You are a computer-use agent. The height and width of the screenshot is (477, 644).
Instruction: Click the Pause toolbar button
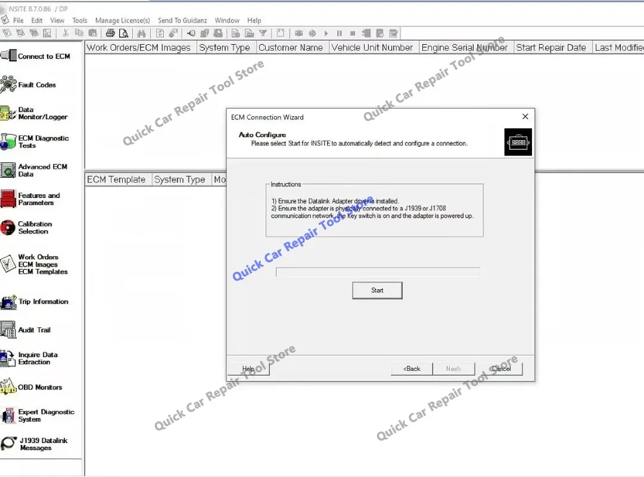tap(339, 33)
